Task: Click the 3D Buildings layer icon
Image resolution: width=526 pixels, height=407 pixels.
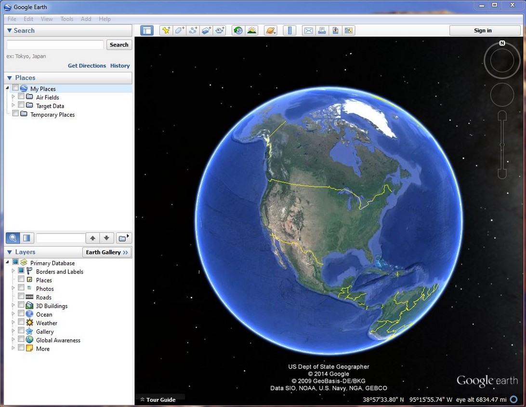Action: tap(29, 306)
